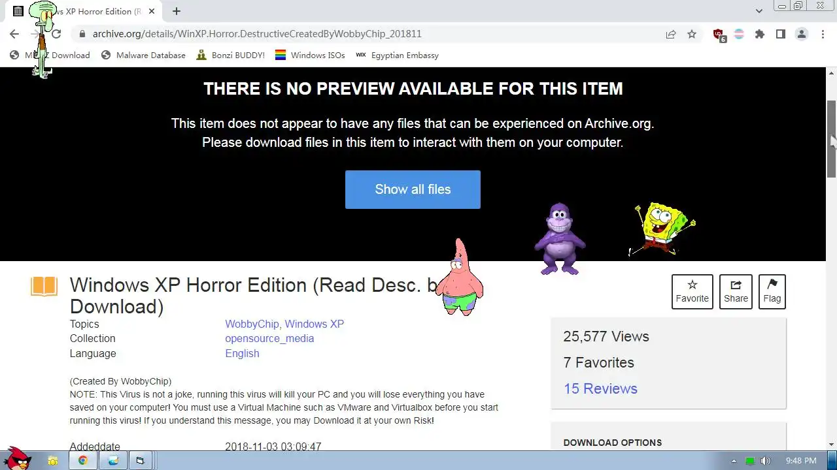Click the 9:48 PM taskbar clock
837x470 pixels.
[x=801, y=461]
